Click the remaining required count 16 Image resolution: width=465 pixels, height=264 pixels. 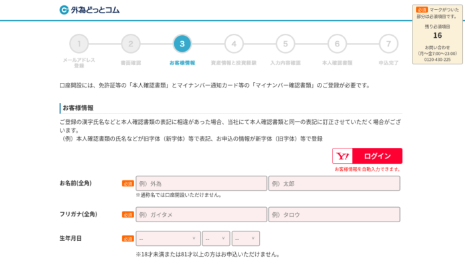point(437,36)
